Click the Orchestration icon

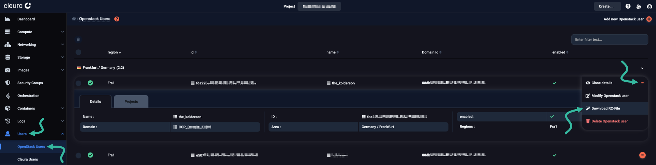coord(8,96)
